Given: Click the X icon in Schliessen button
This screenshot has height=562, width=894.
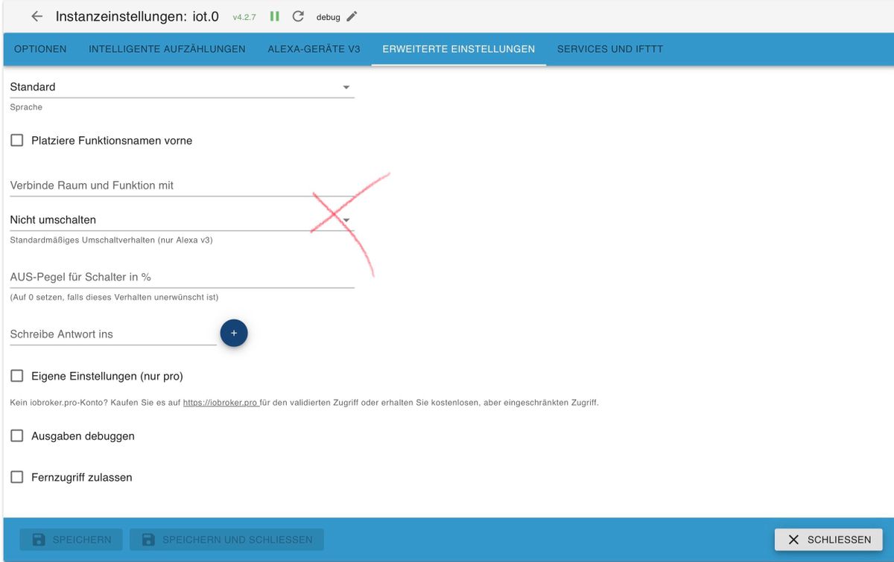Looking at the screenshot, I should point(793,540).
